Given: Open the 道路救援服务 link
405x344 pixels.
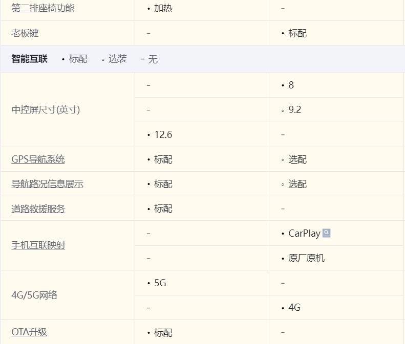Looking at the screenshot, I should [38, 209].
